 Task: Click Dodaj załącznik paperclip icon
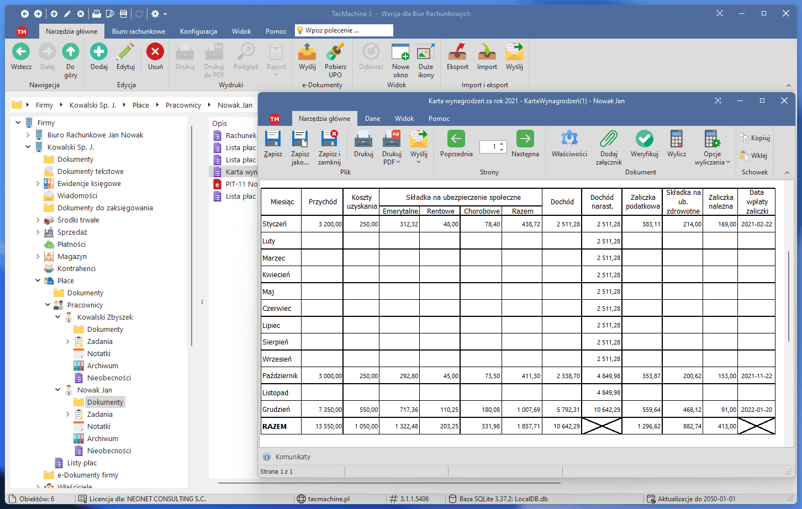(x=609, y=139)
